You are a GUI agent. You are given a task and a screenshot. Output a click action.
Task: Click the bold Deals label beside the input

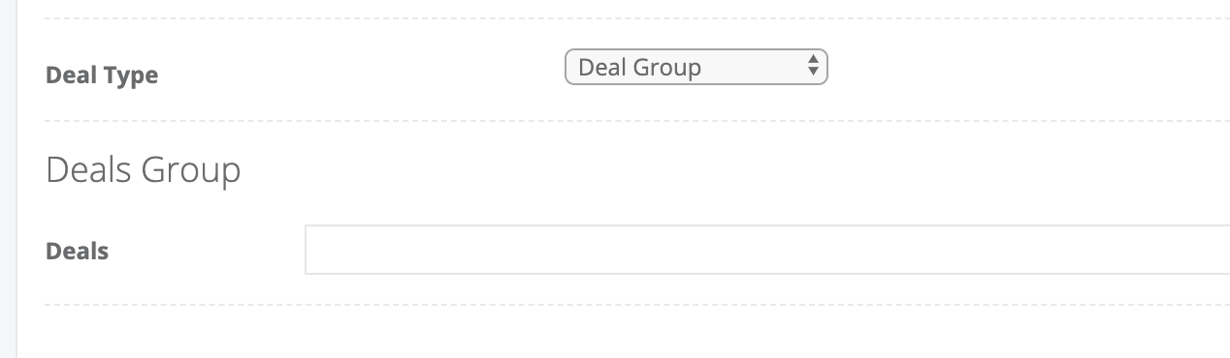point(78,251)
